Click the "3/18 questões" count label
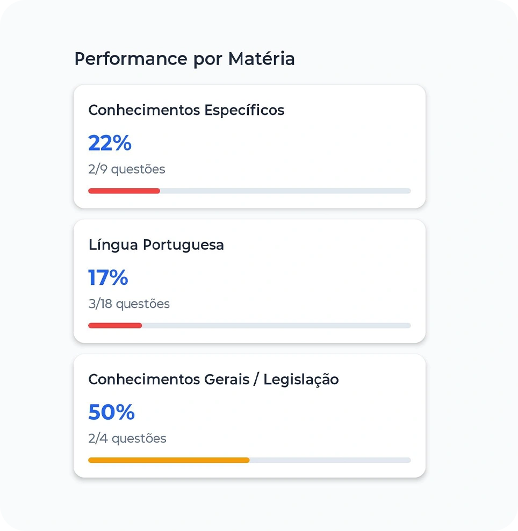The height and width of the screenshot is (531, 518). 128,304
